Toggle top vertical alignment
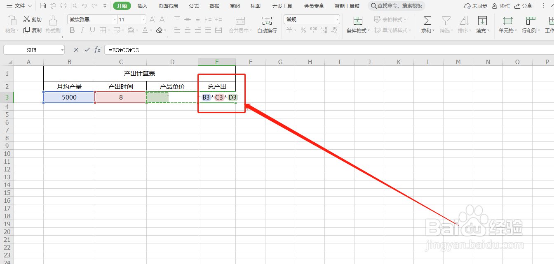This screenshot has width=554, height=264. click(177, 19)
